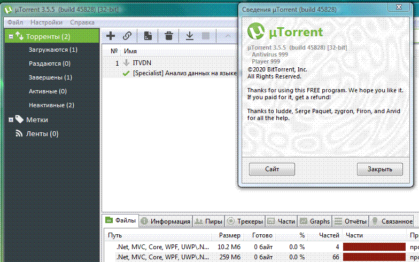This screenshot has height=262, width=419.
Task: Click the Antivirus 999 text in dialog
Action: [x=270, y=54]
